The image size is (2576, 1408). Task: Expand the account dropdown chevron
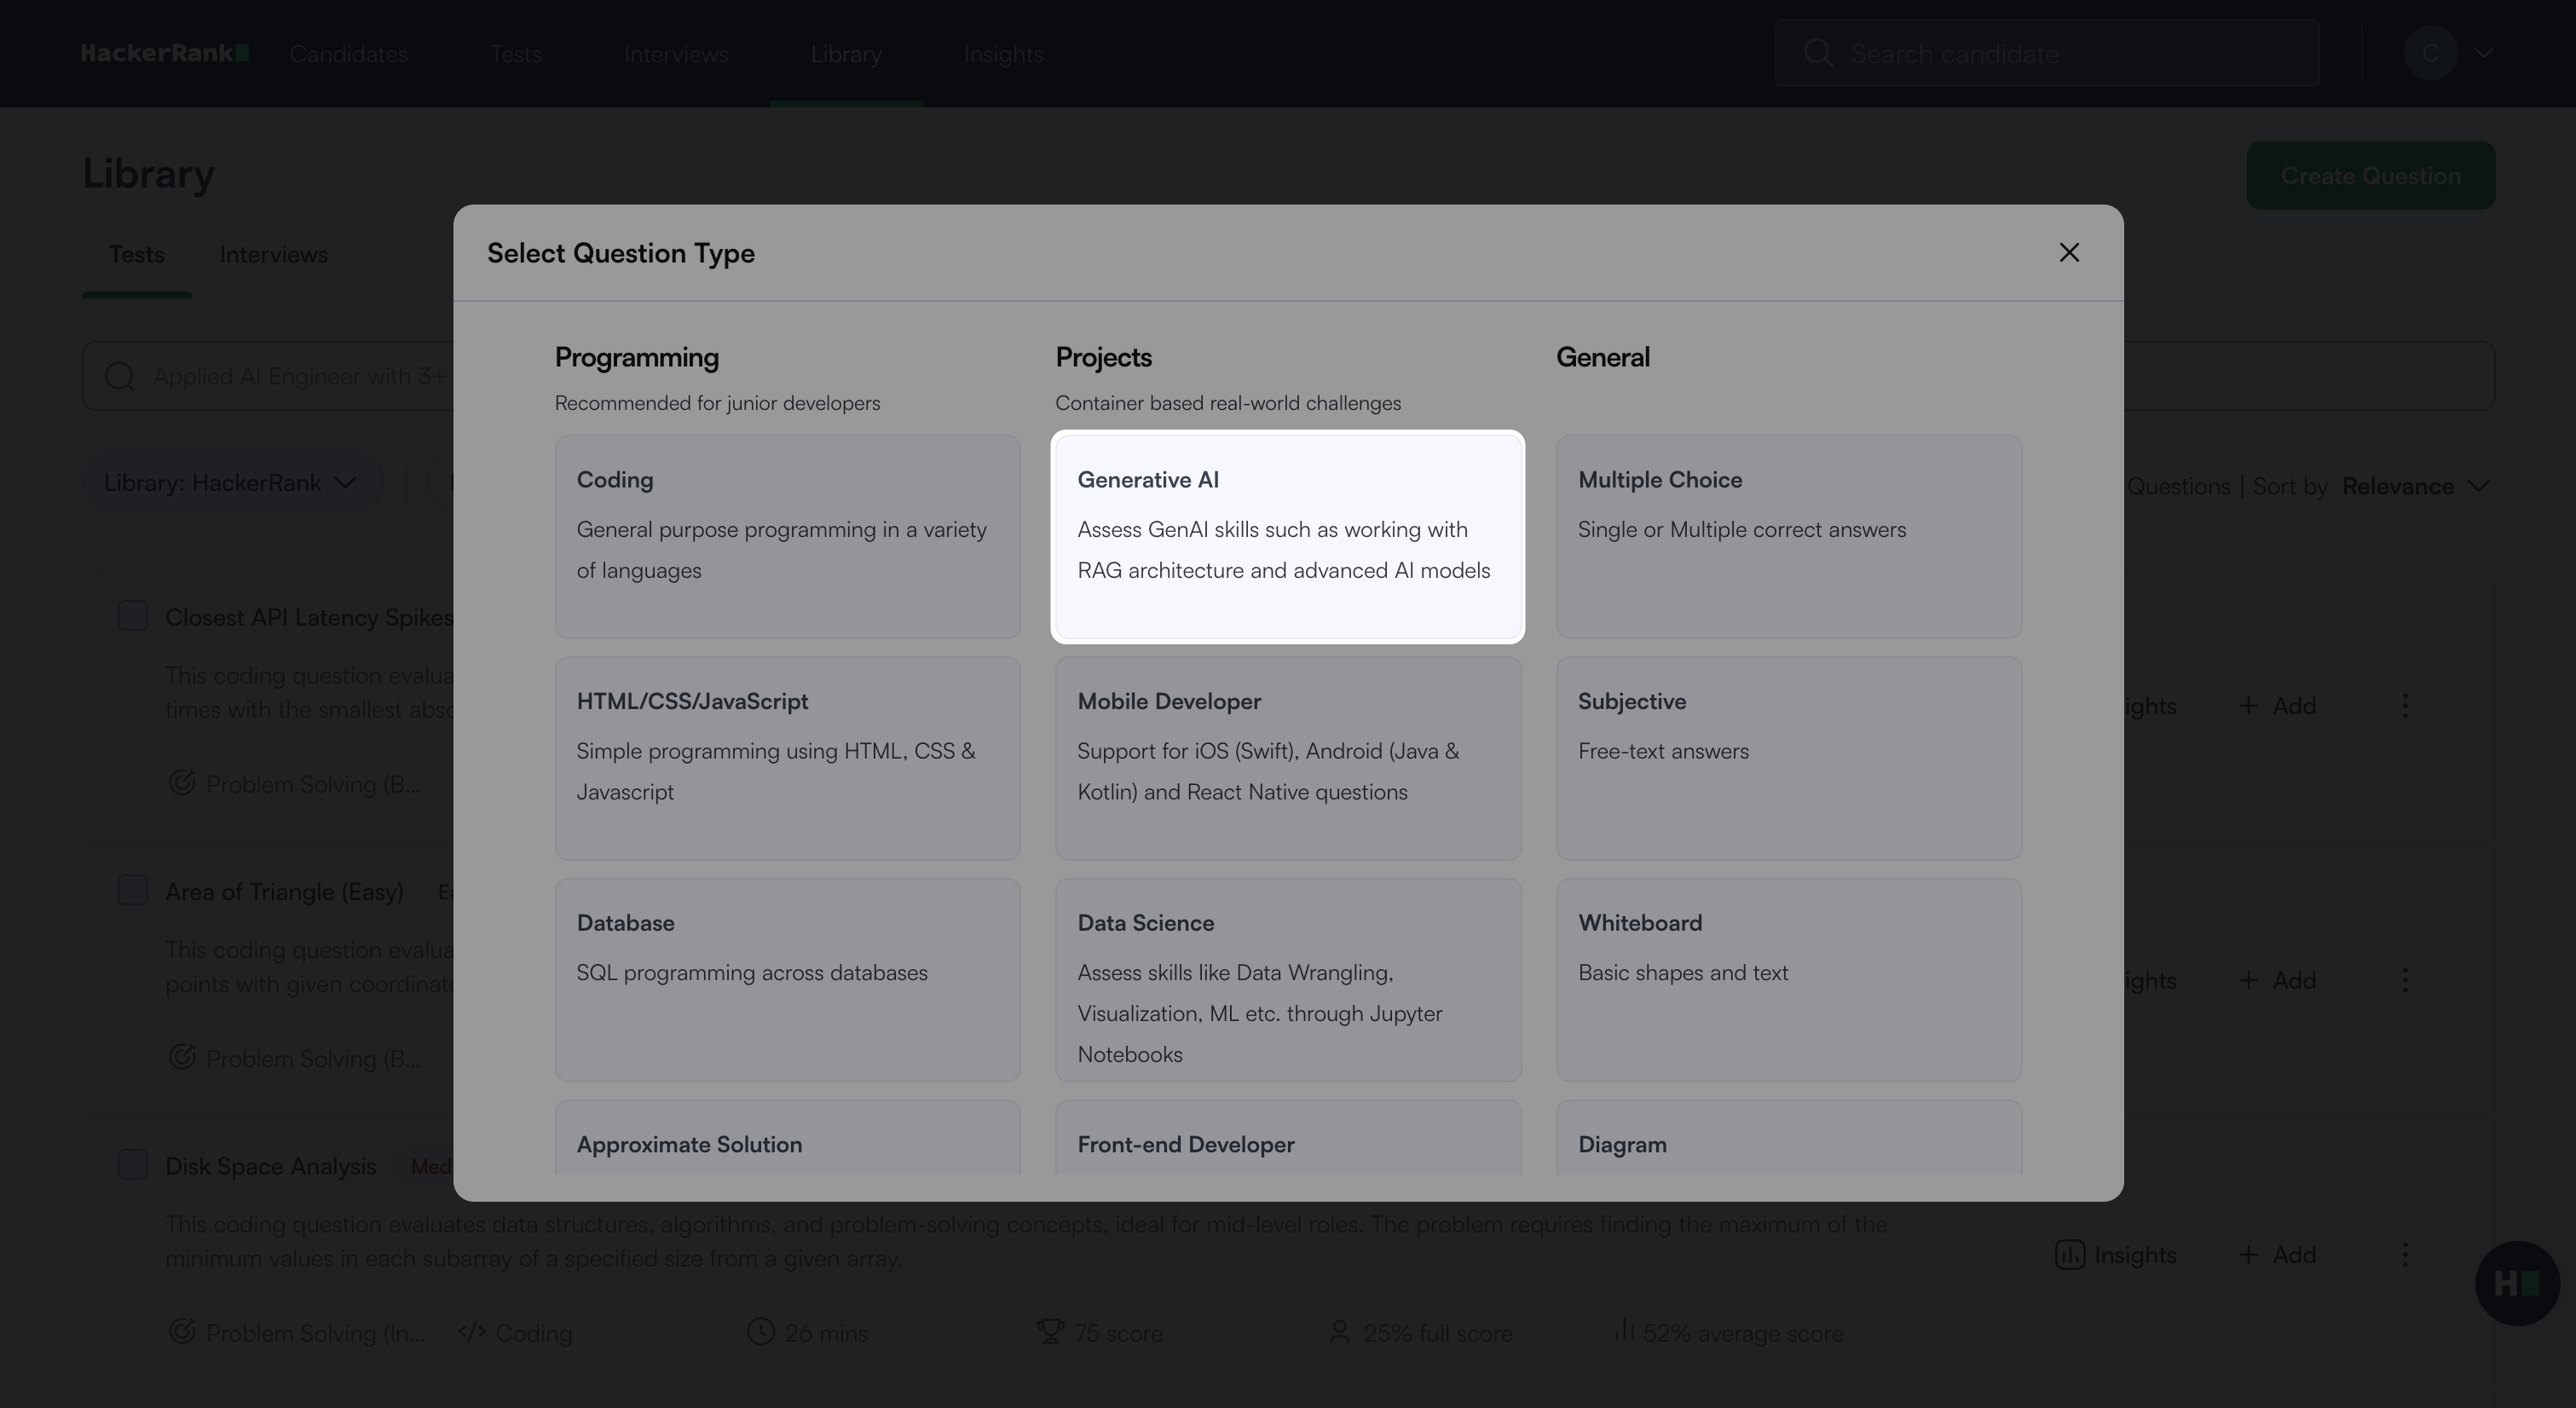point(2483,53)
